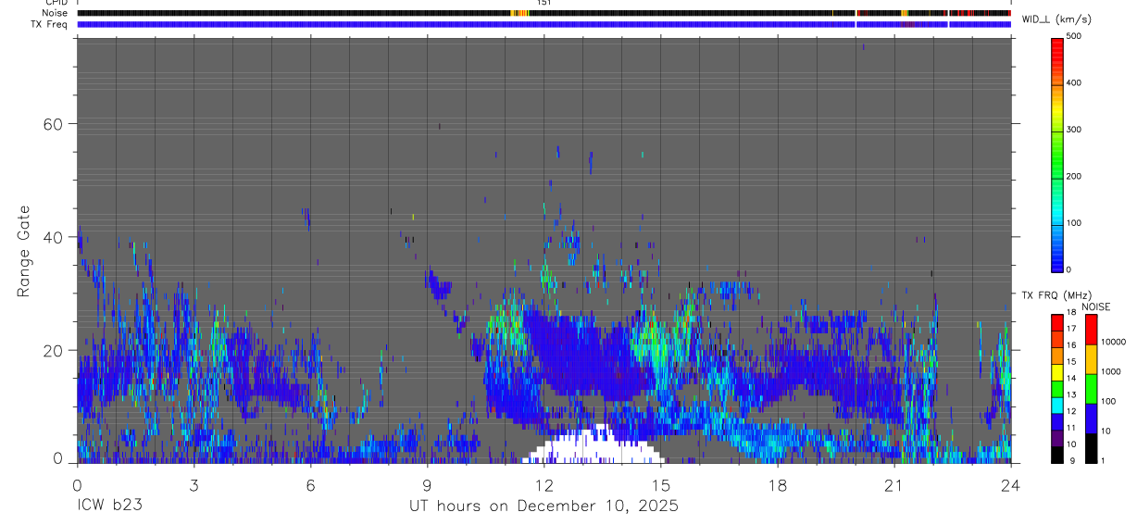The height and width of the screenshot is (525, 1137).
Task: Click the CPID value '151' at the top
Action: 544,4
